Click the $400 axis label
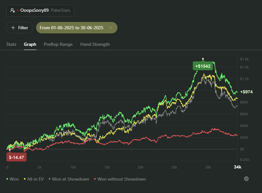 (x=244, y=126)
